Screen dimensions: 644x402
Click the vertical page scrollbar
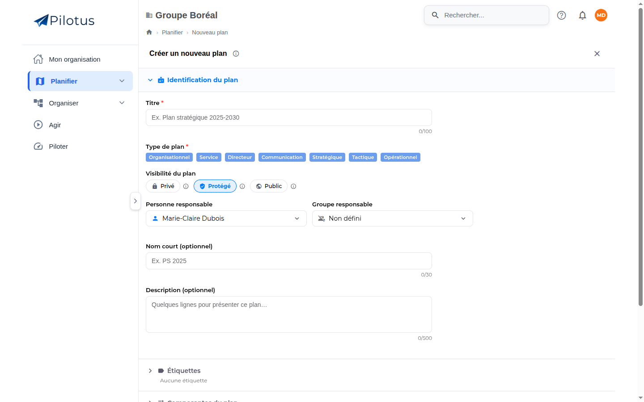[640, 156]
